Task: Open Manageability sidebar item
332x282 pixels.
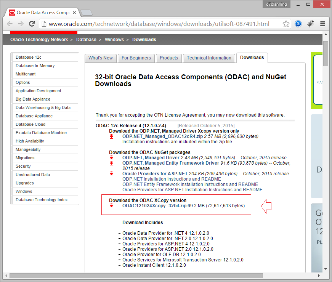Action: click(x=45, y=150)
